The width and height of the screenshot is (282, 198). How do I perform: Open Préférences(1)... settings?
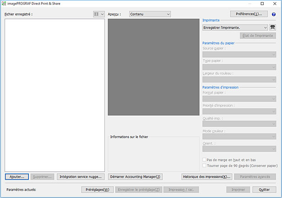[249, 14]
